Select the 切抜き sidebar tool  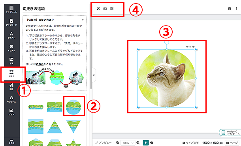point(11,74)
